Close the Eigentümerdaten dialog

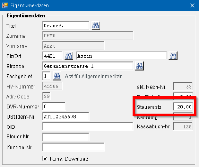[192, 5]
